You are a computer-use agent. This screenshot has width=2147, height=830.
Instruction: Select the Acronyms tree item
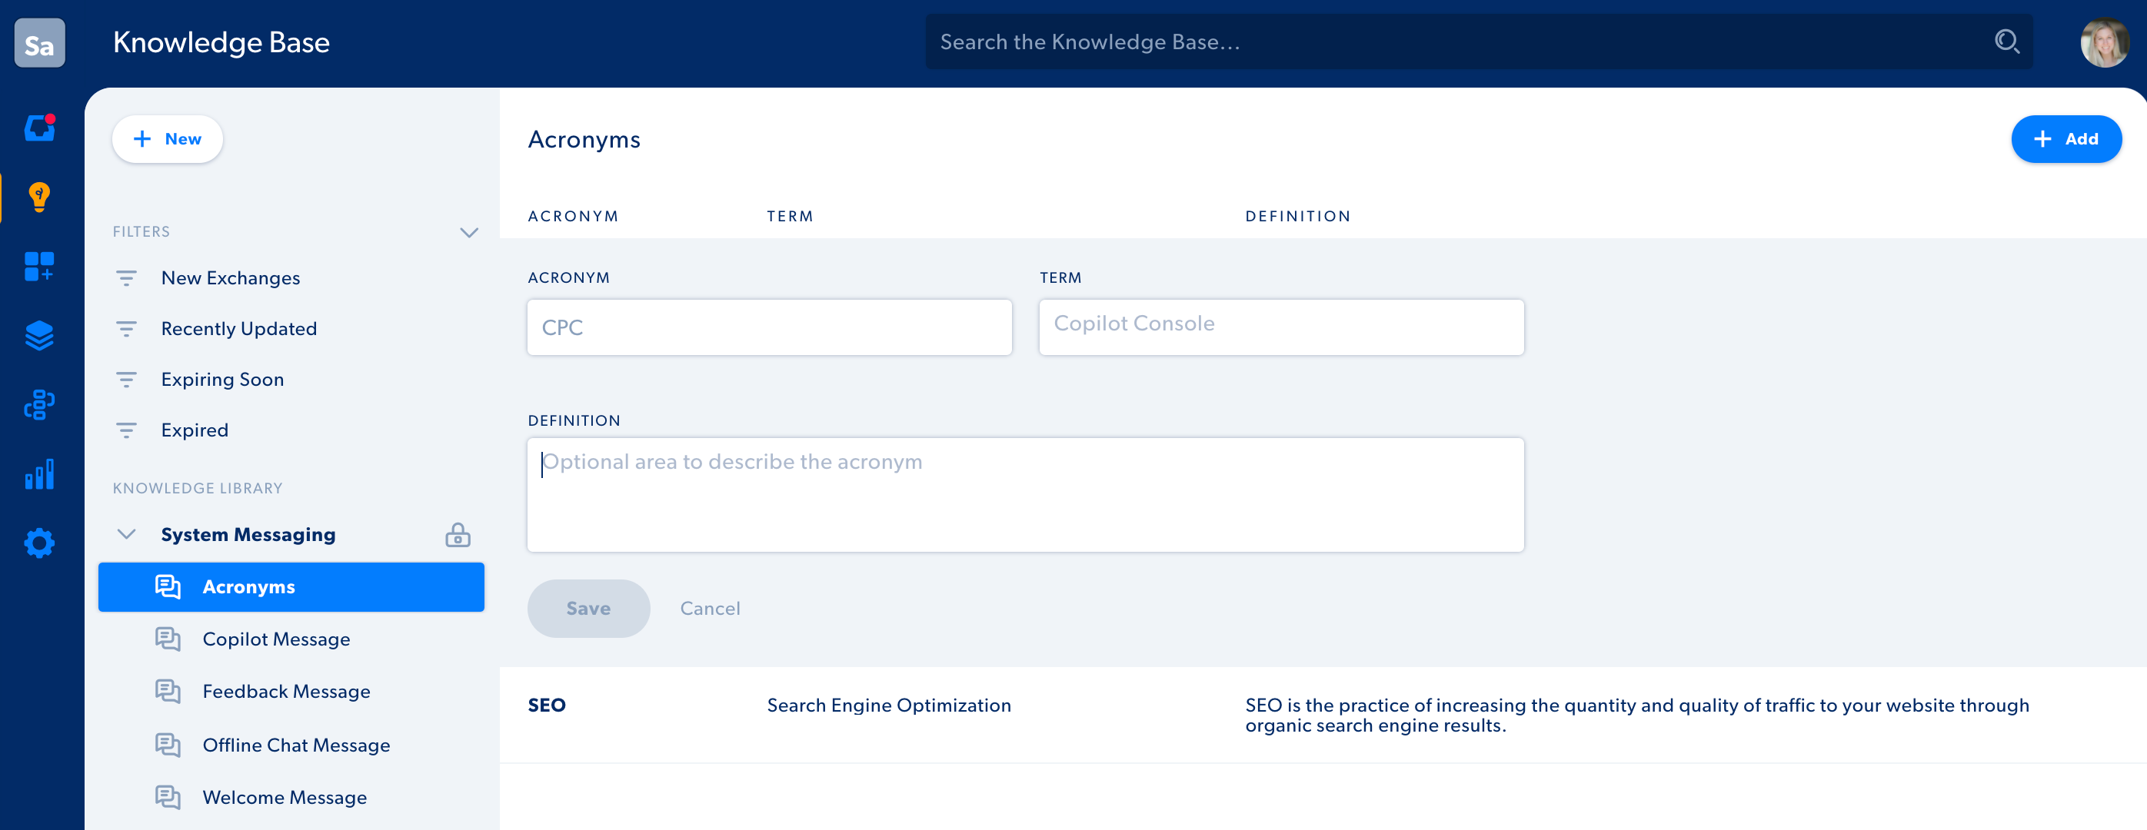291,586
